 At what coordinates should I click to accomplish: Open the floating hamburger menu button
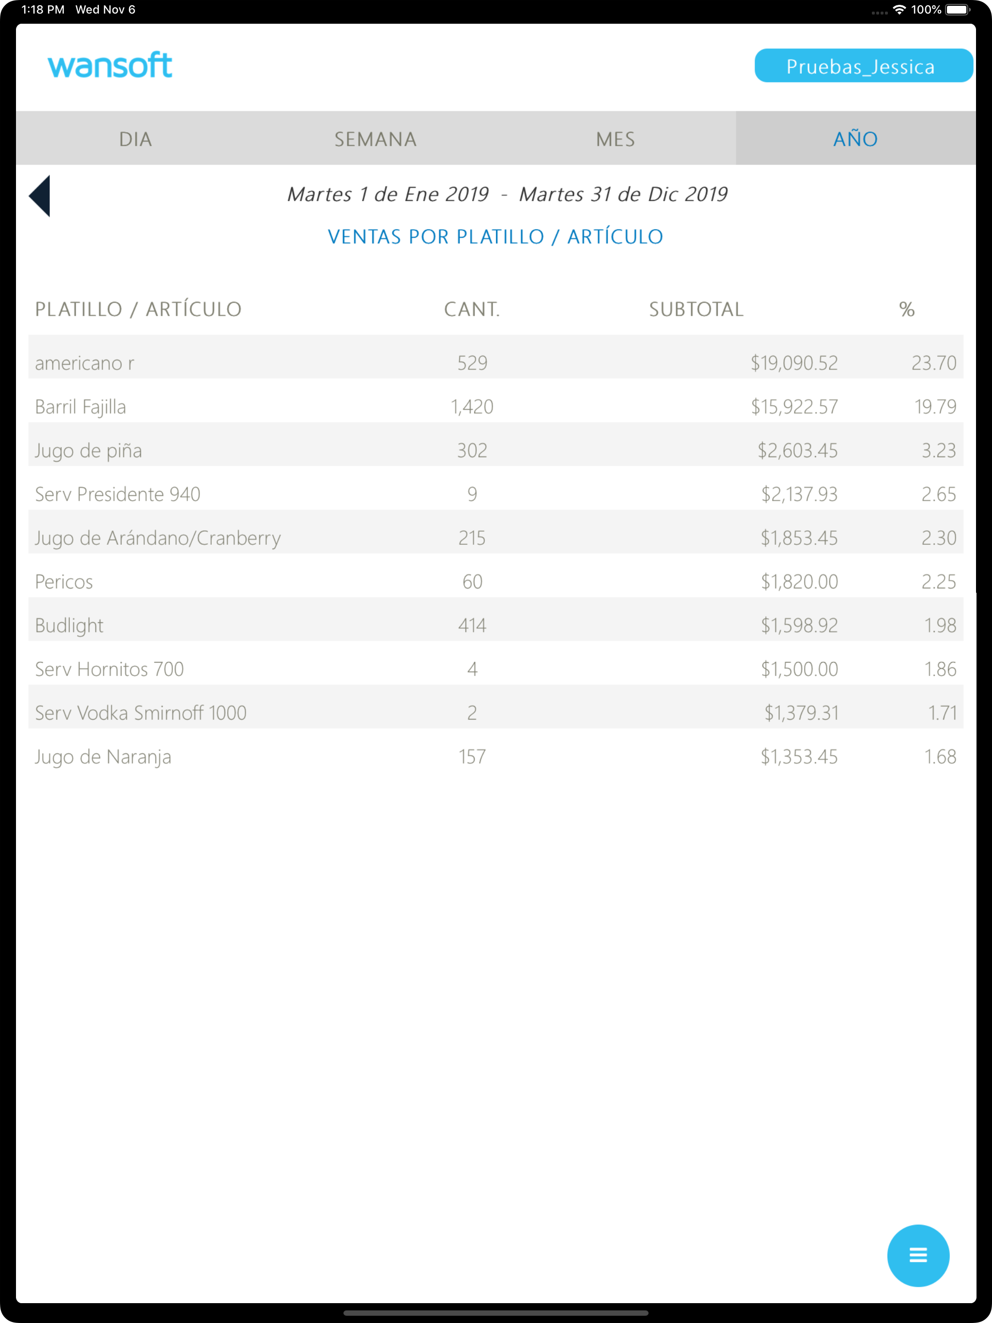point(918,1255)
